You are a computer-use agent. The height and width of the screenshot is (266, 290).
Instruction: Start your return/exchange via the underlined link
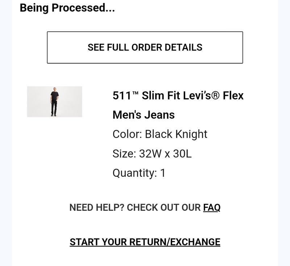(145, 242)
